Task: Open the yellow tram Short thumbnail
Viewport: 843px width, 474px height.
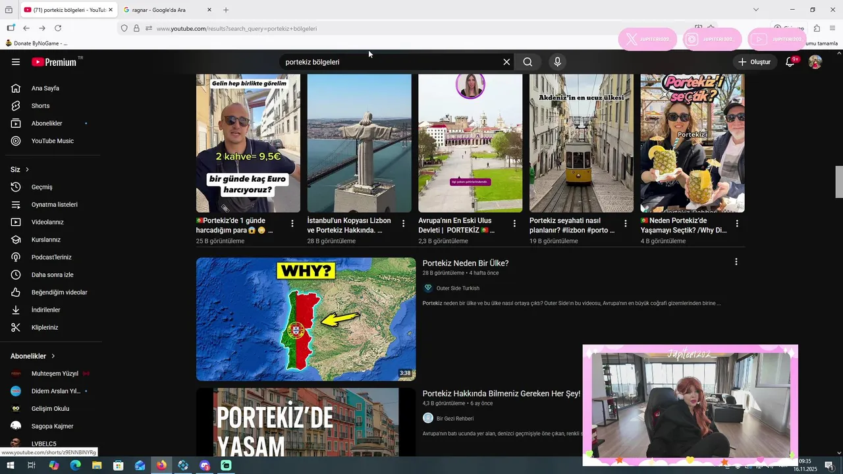Action: (582, 143)
